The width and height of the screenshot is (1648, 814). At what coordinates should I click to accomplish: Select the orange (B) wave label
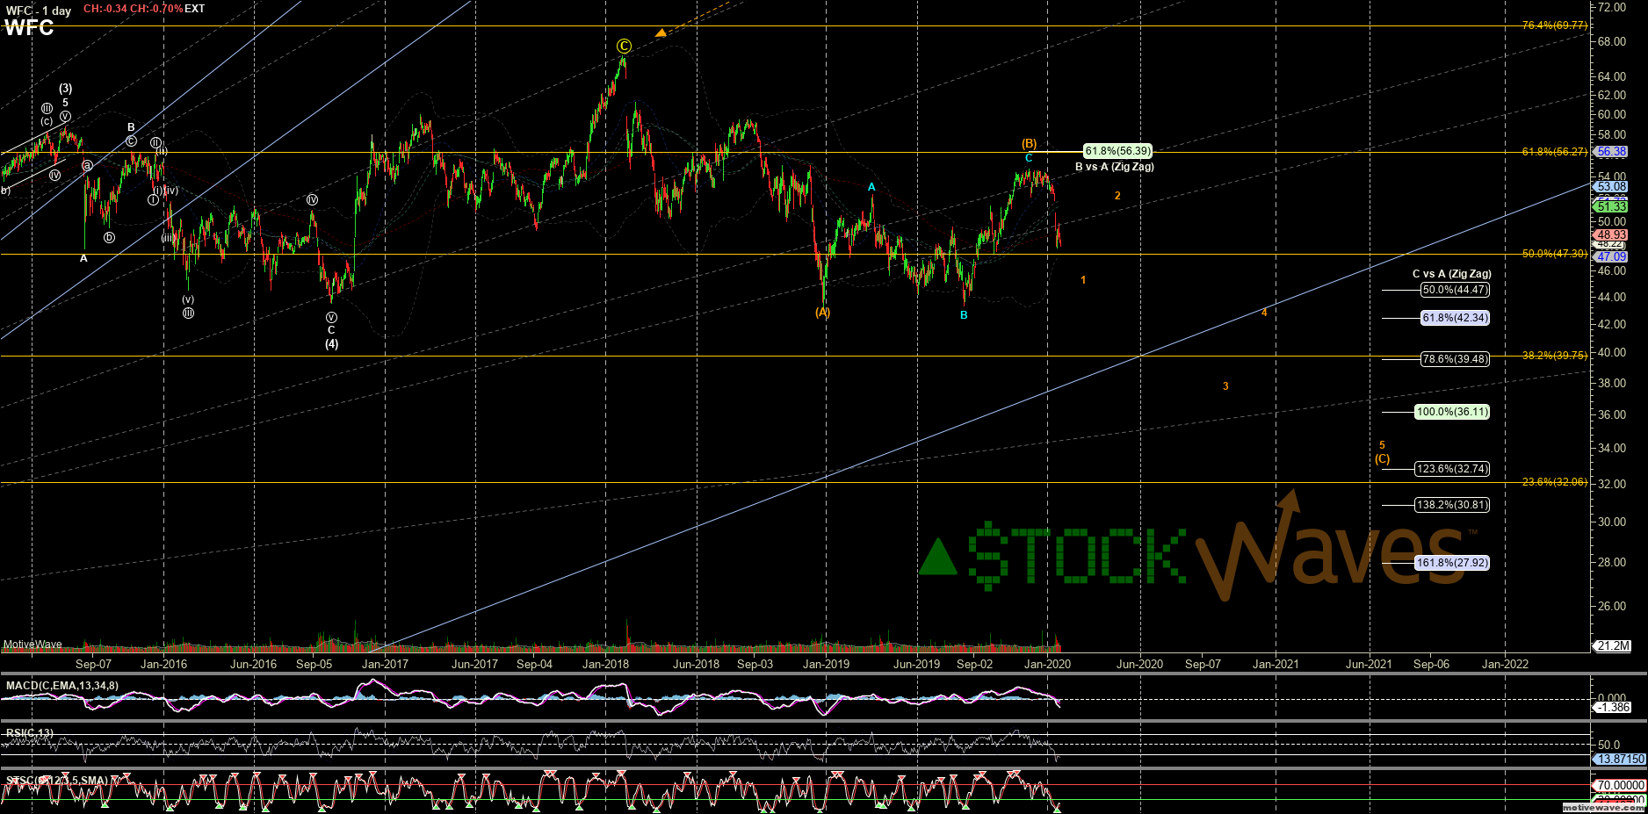click(x=1029, y=144)
